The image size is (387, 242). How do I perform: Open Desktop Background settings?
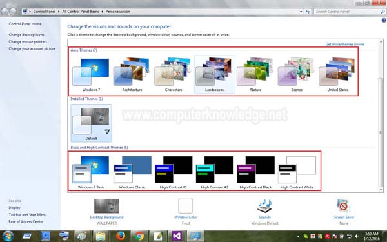(106, 206)
